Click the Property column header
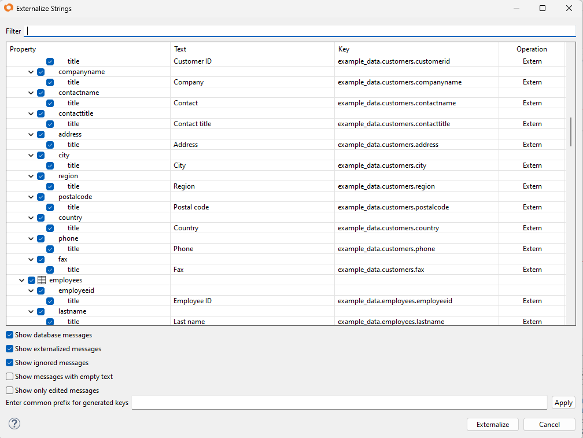Screen dimensions: 583x438 (88, 49)
